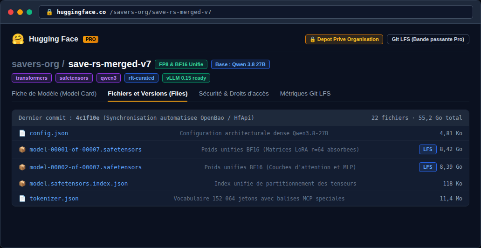Image resolution: width=481 pixels, height=248 pixels.
Task: Open the tokenizer.json file link
Action: pos(54,198)
